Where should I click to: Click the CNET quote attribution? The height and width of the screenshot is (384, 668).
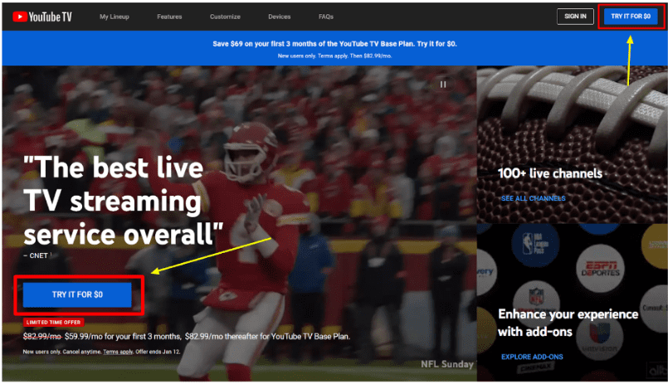coord(36,255)
